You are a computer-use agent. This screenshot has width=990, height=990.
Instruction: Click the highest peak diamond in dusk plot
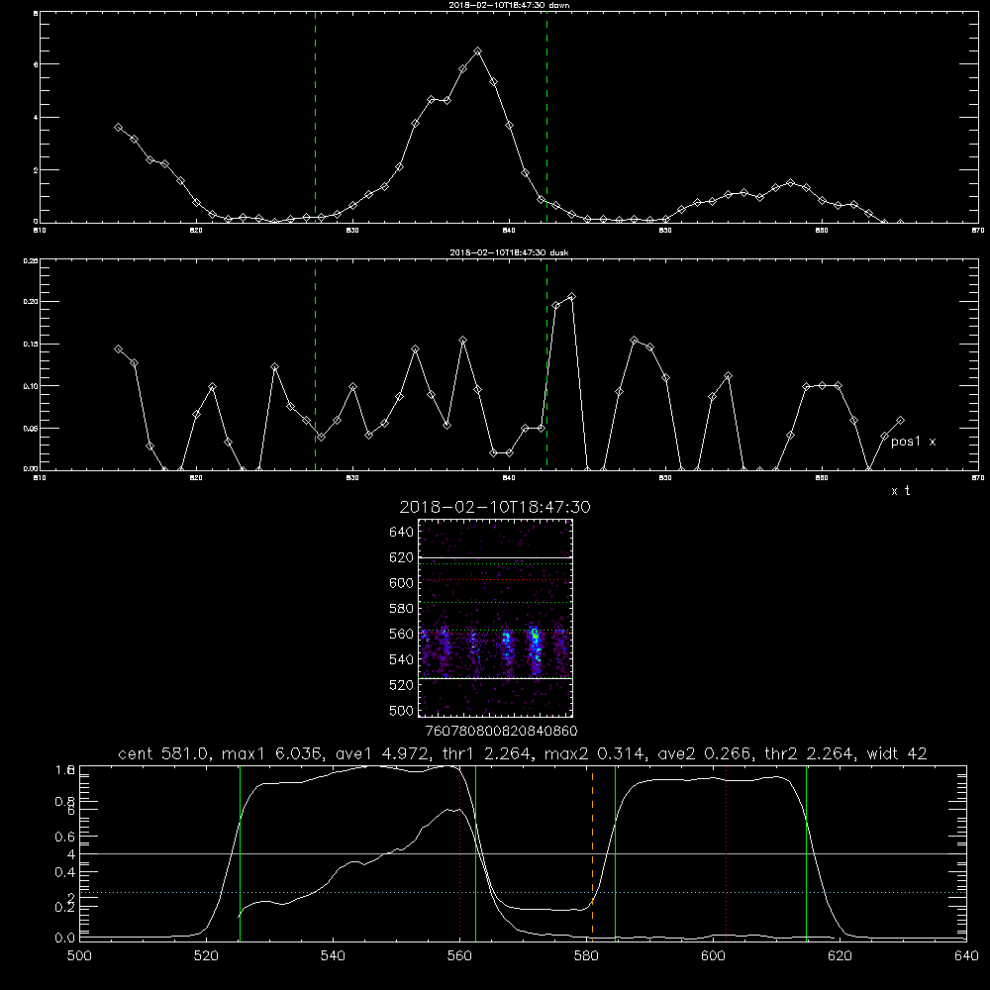tap(572, 297)
